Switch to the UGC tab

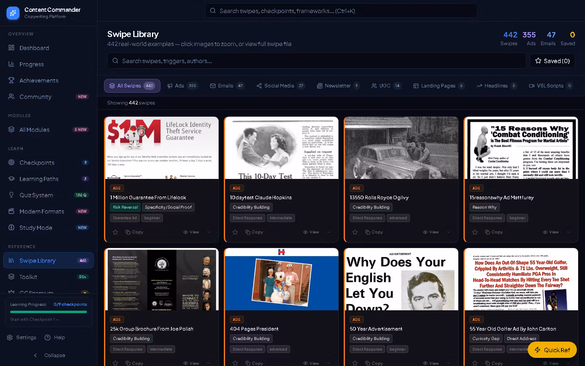point(386,86)
